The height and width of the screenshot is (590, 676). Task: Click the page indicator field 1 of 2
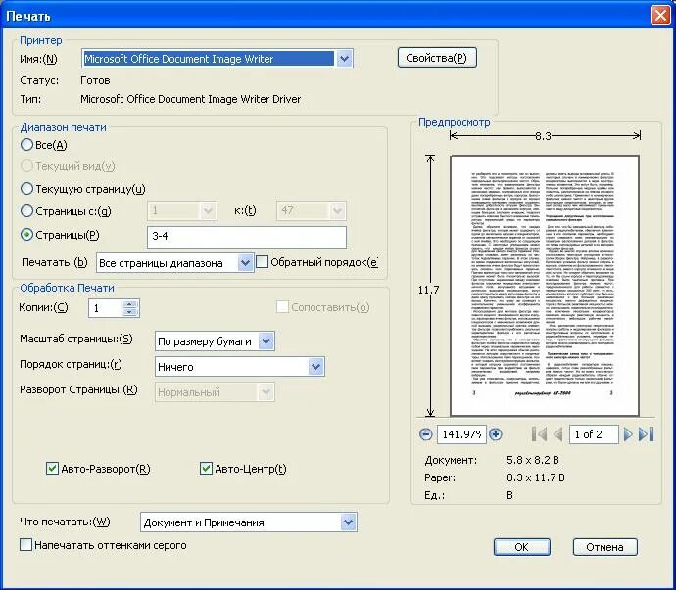coord(594,434)
